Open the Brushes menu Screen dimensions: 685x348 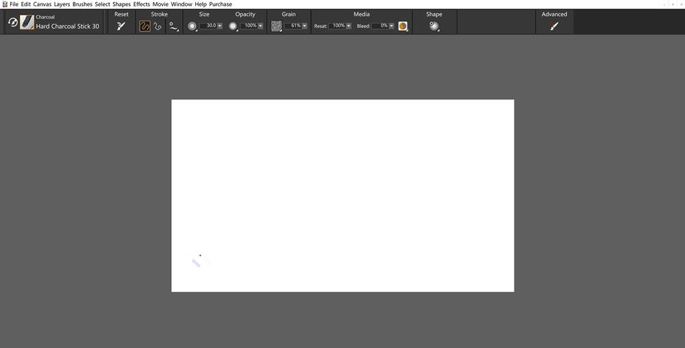82,4
